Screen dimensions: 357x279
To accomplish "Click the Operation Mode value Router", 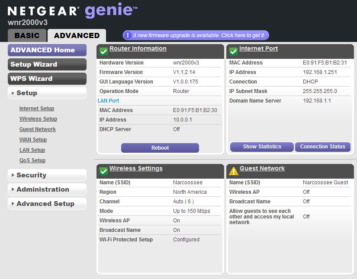I will (181, 91).
